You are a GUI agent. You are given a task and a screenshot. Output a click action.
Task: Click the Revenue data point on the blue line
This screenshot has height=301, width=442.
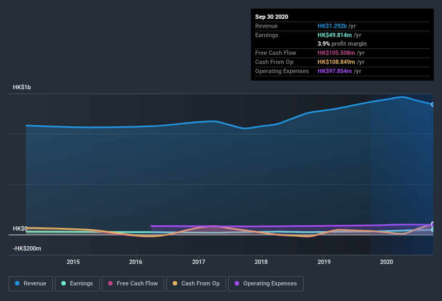click(x=433, y=104)
